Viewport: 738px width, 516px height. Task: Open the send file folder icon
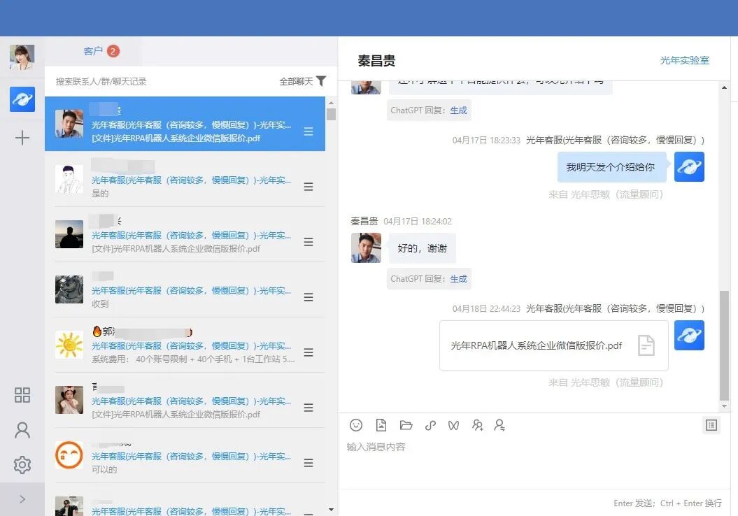(406, 425)
